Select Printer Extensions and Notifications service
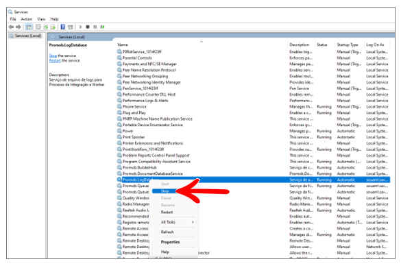This screenshot has height=268, width=401. (x=153, y=143)
